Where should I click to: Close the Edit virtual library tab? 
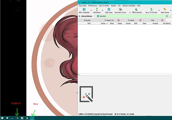[162, 20]
